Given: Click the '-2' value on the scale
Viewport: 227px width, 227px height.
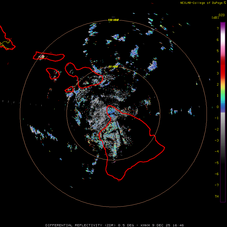Looking at the screenshot, I should tap(217, 129).
